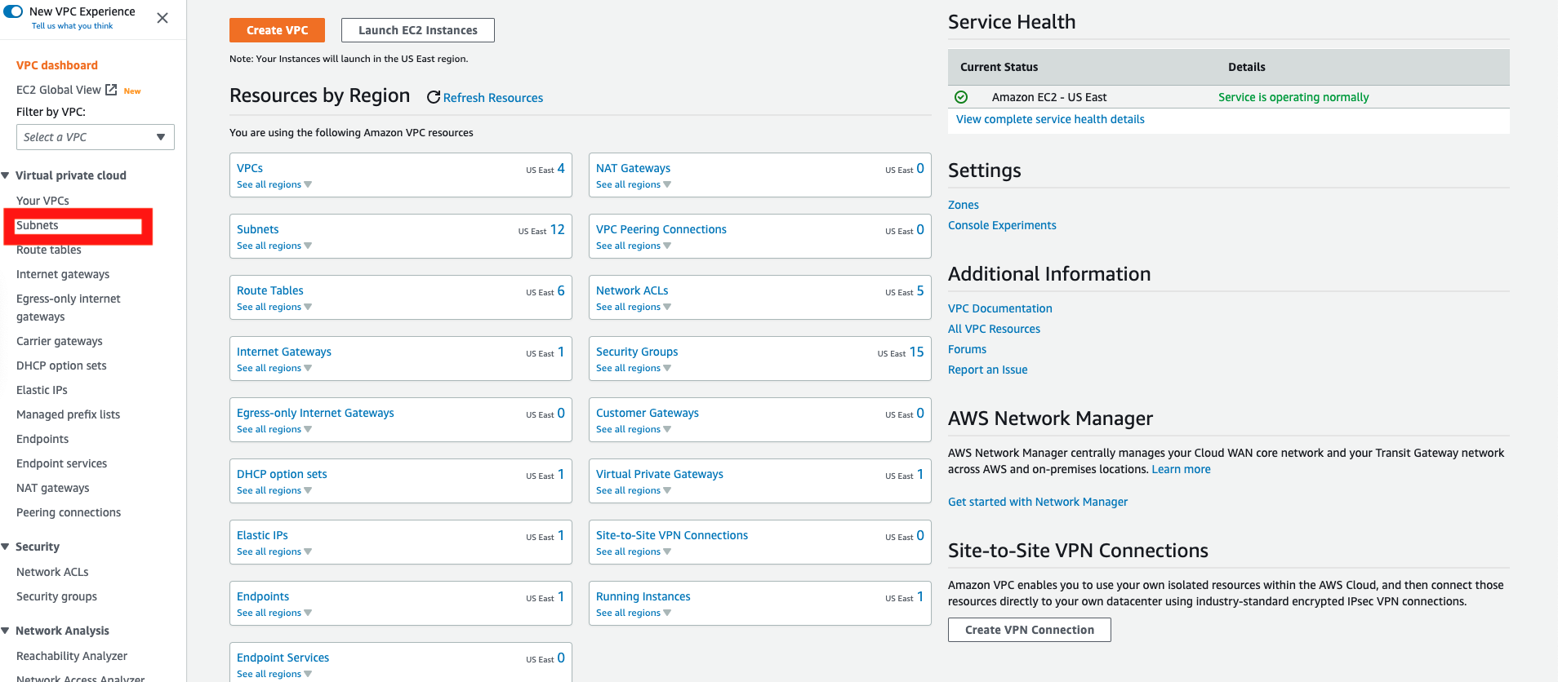Click the Subnets count 12

pyautogui.click(x=558, y=229)
